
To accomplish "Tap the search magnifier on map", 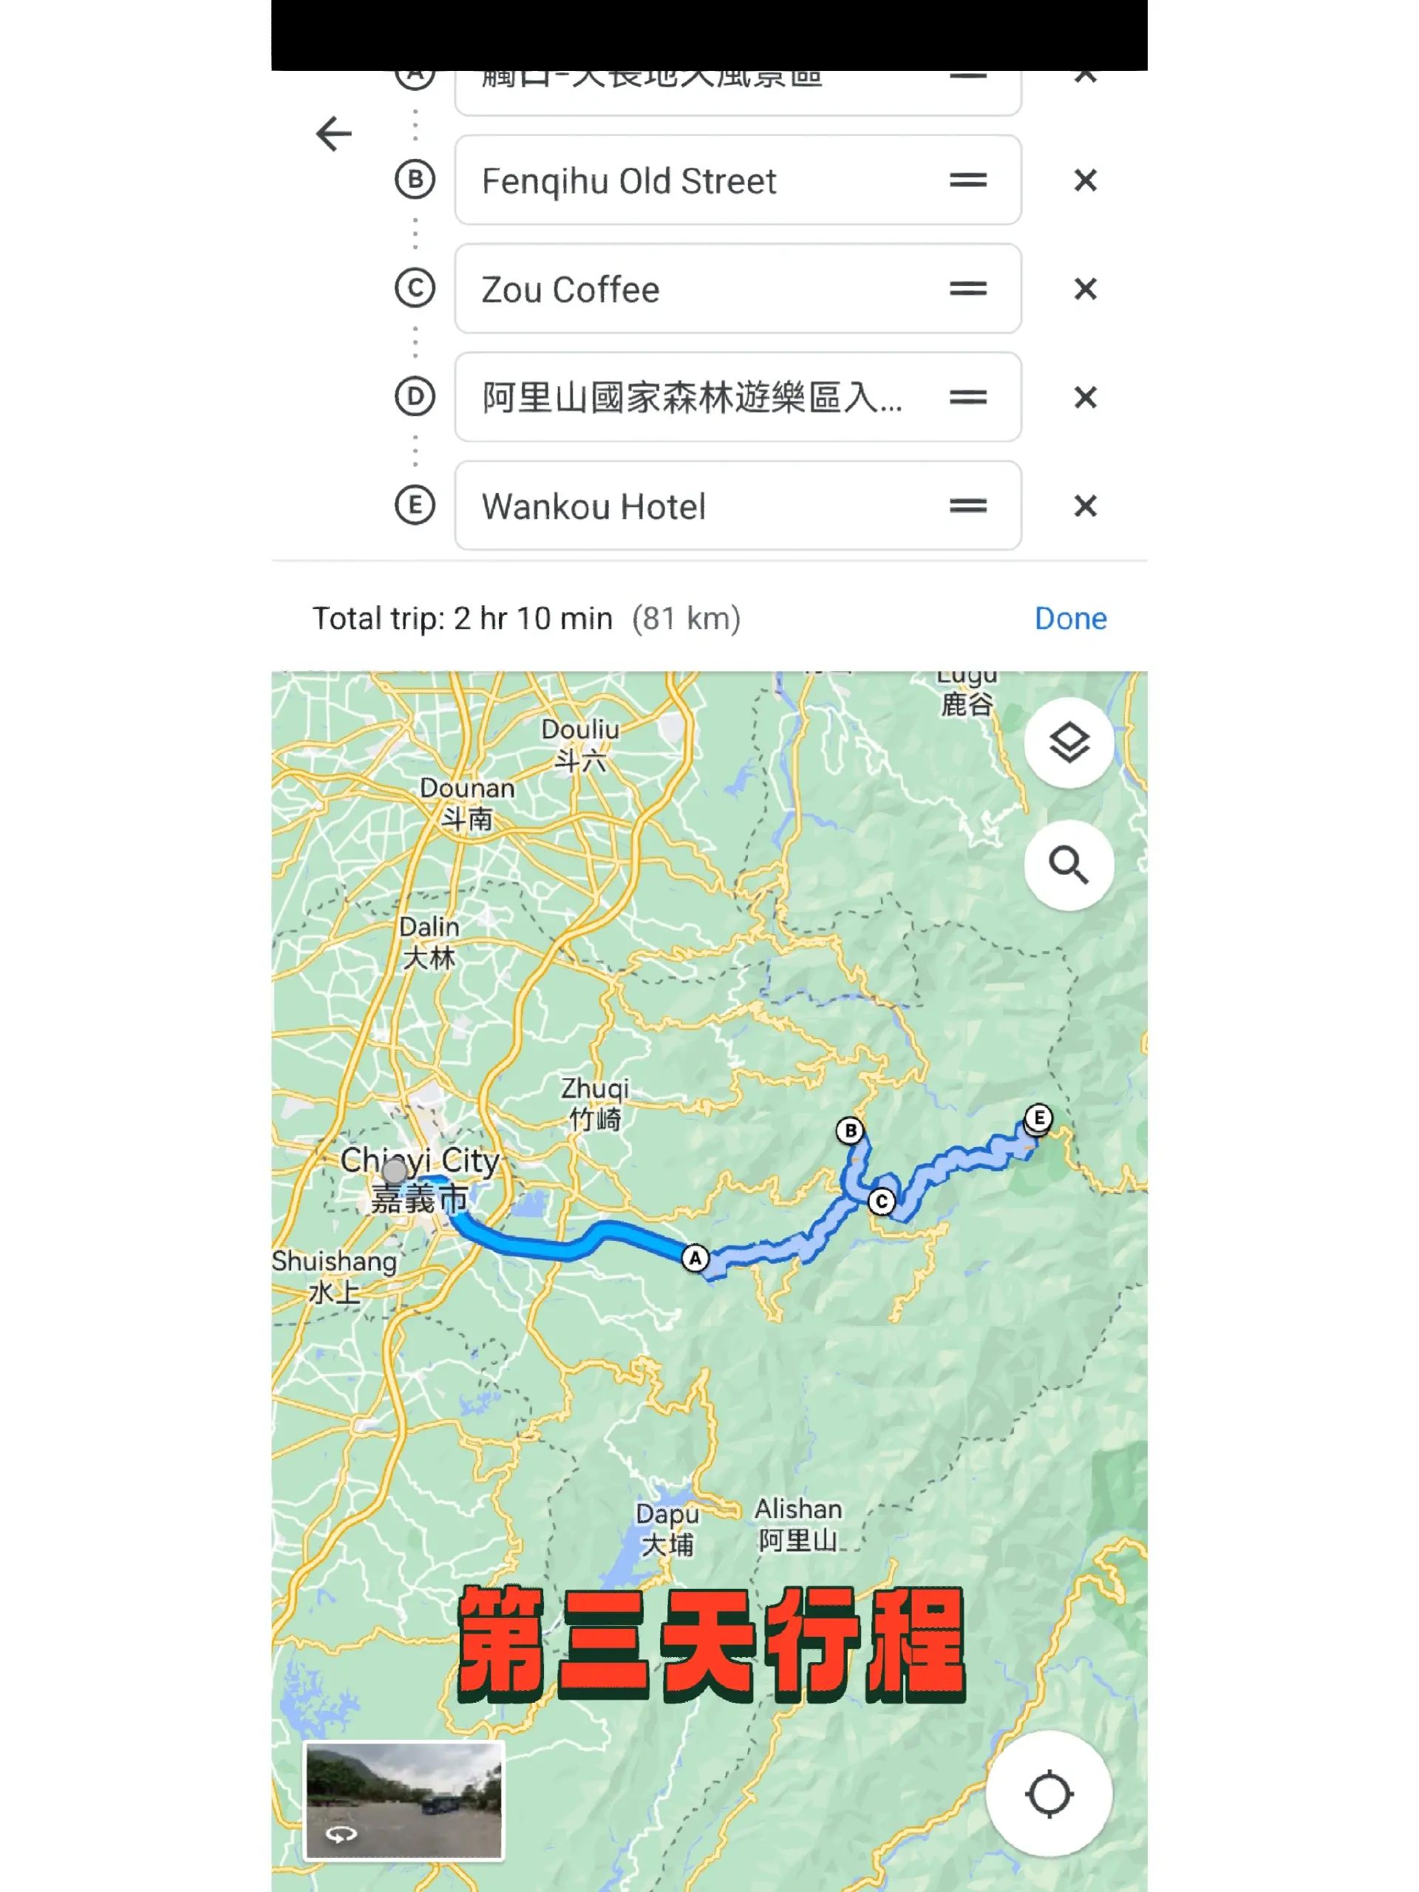I will pyautogui.click(x=1068, y=865).
